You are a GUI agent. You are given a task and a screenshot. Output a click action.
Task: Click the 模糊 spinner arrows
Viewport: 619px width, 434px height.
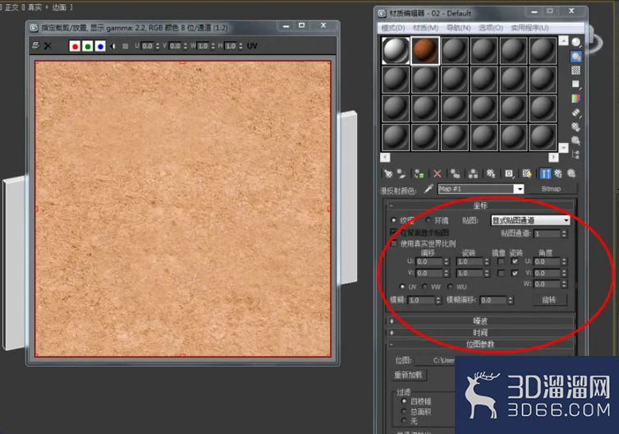[438, 300]
